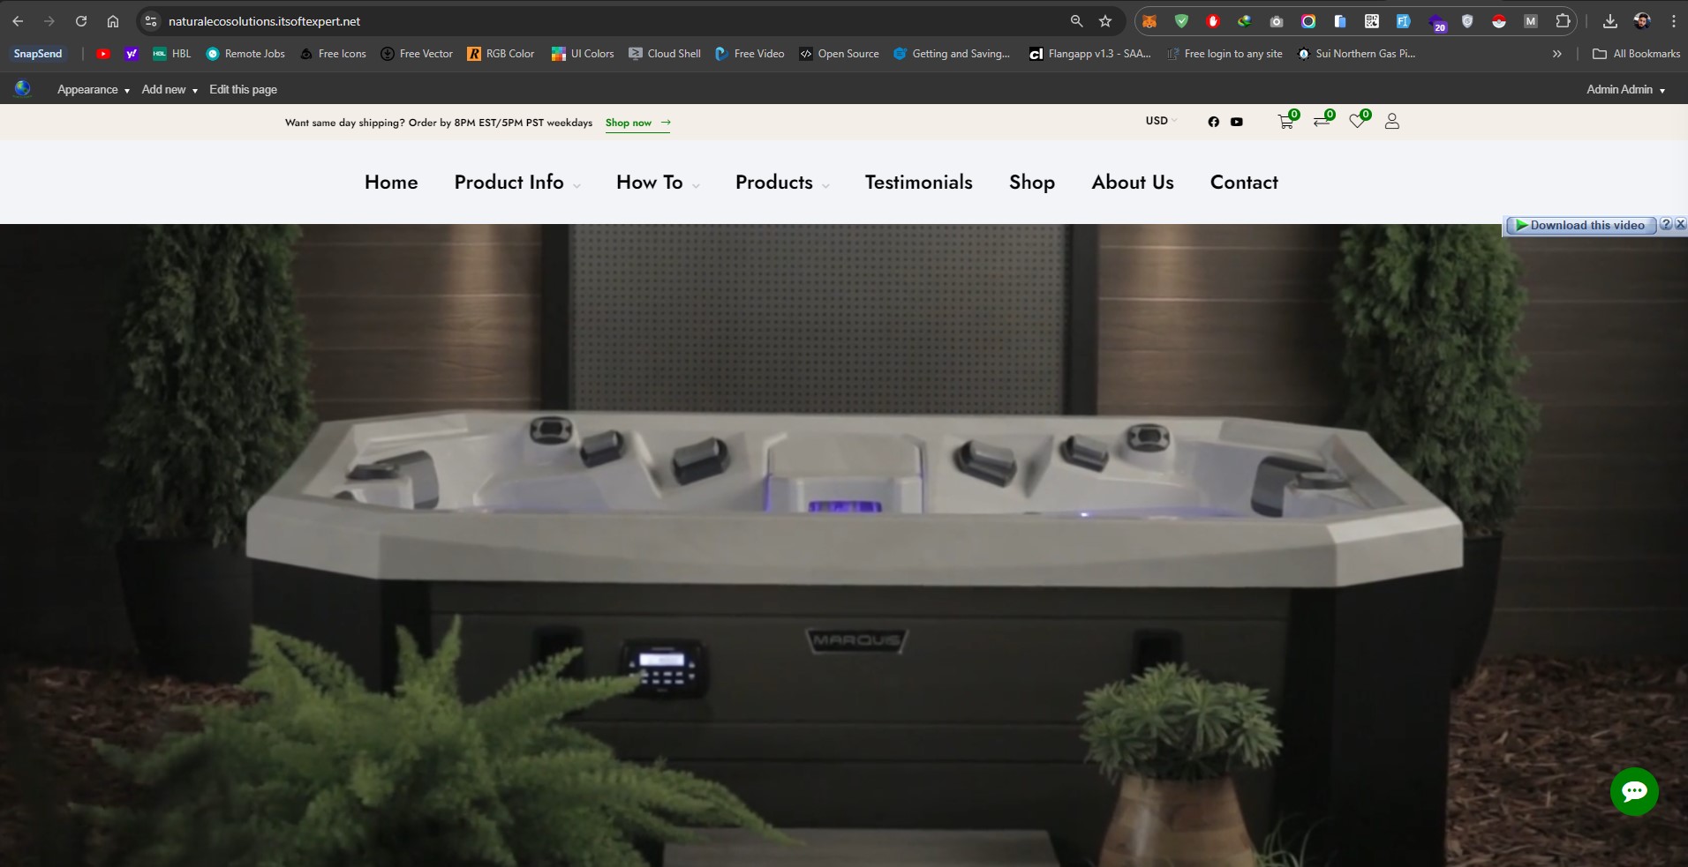Open the green live chat bubble
Screen dimensions: 1688x867
(x=1633, y=791)
